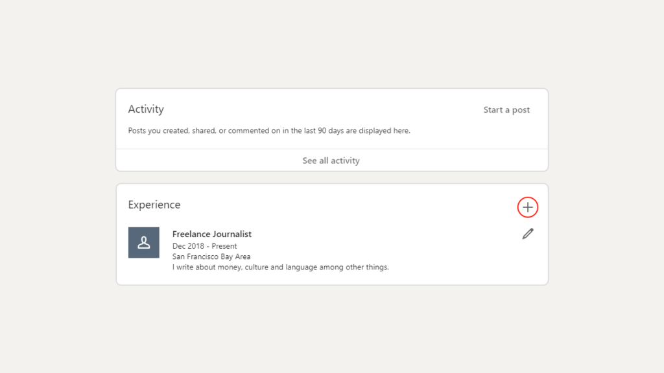
Task: Click blank space beside the Activity heading
Action: [x=322, y=109]
